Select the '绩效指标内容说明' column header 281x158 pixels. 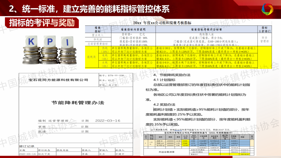(133, 29)
